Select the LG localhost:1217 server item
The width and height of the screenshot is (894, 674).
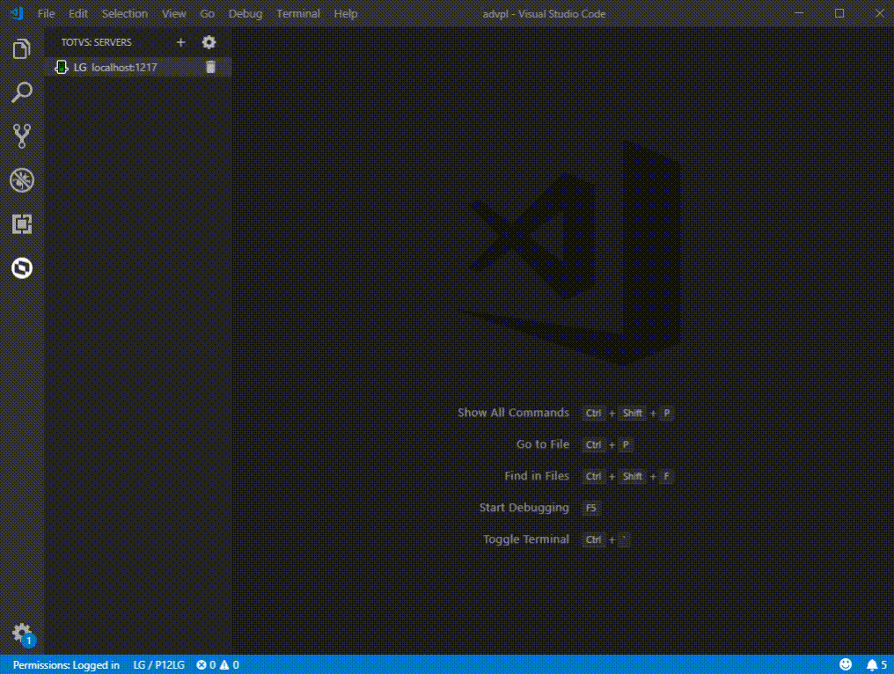pyautogui.click(x=138, y=67)
